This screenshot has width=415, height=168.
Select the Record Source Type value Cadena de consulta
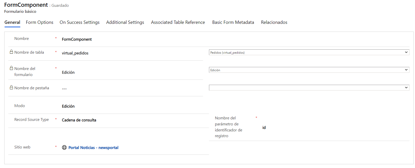click(79, 120)
